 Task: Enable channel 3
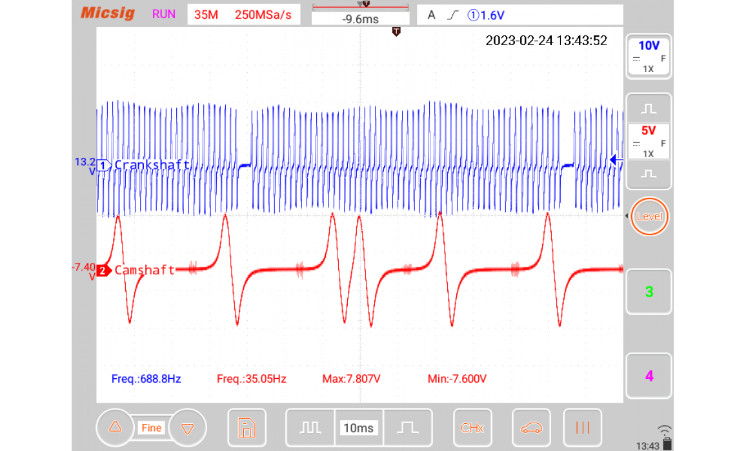pos(649,292)
